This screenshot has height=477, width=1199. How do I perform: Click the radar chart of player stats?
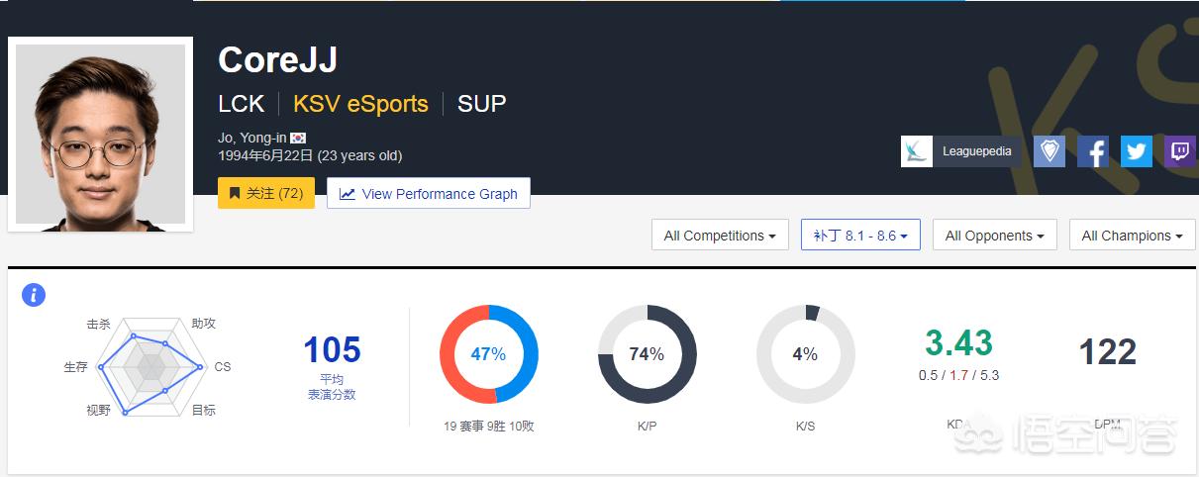pyautogui.click(x=151, y=367)
